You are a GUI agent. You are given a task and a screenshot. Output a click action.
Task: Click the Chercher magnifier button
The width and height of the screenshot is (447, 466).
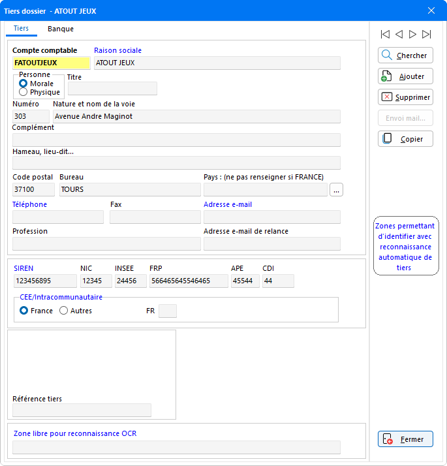pyautogui.click(x=405, y=55)
